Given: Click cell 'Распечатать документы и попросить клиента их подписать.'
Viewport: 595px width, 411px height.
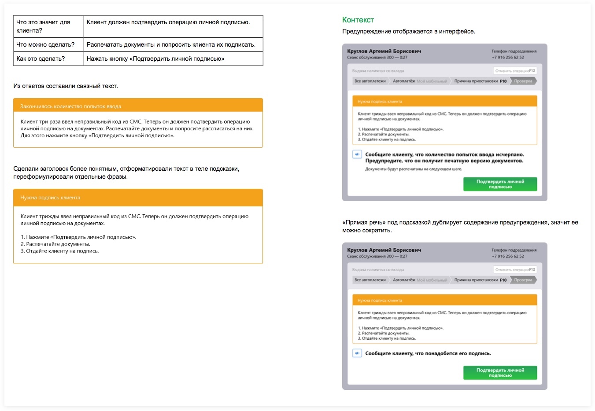Looking at the screenshot, I should tap(173, 44).
